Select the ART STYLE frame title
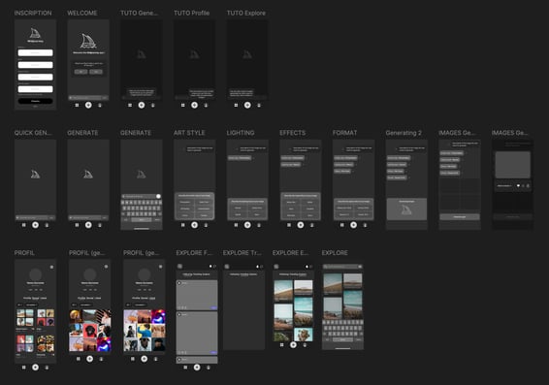Viewport: 549px width, 385px height. point(189,133)
